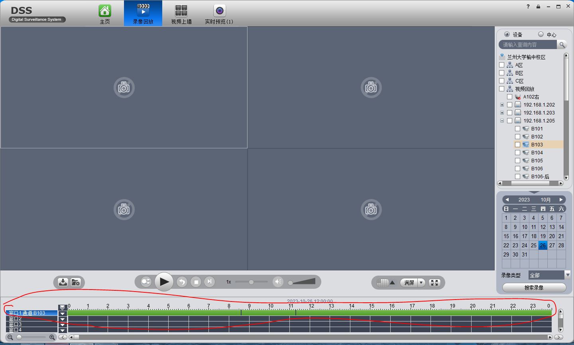Tick the C区 checkbox
The height and width of the screenshot is (345, 574).
pos(502,81)
